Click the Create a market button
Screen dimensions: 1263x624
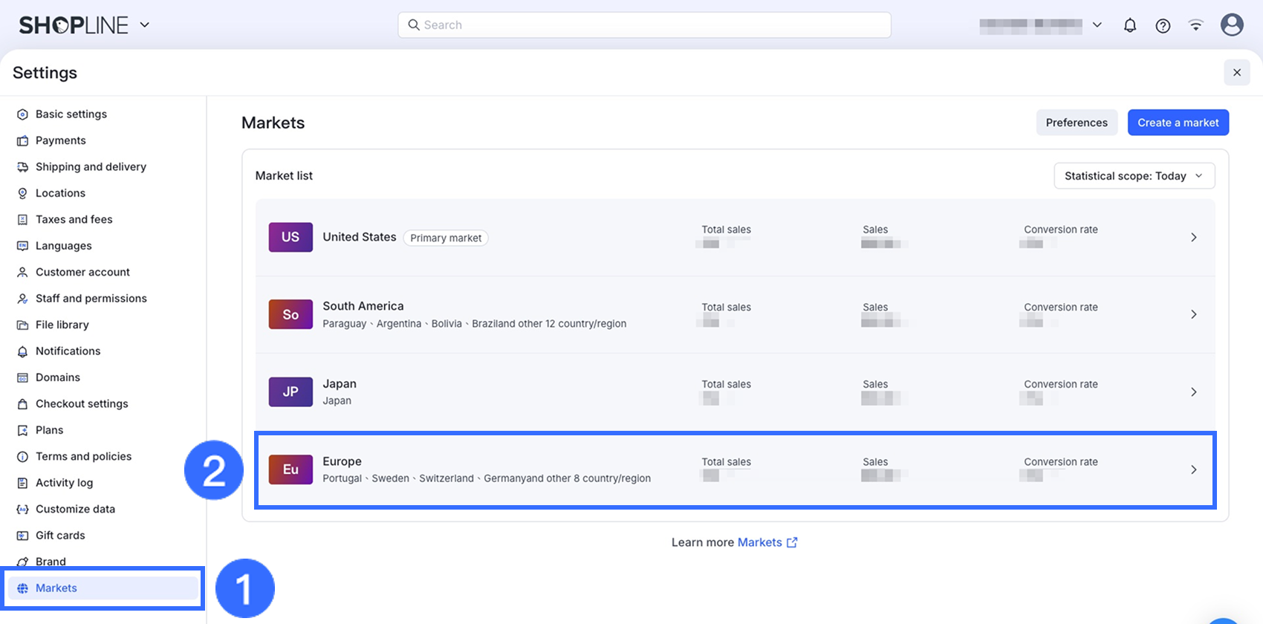1178,123
